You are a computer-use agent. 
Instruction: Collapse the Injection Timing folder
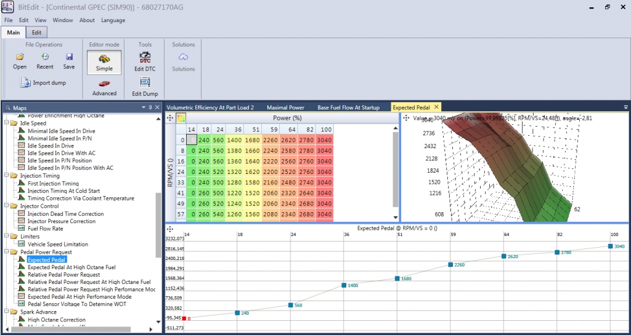pyautogui.click(x=6, y=175)
